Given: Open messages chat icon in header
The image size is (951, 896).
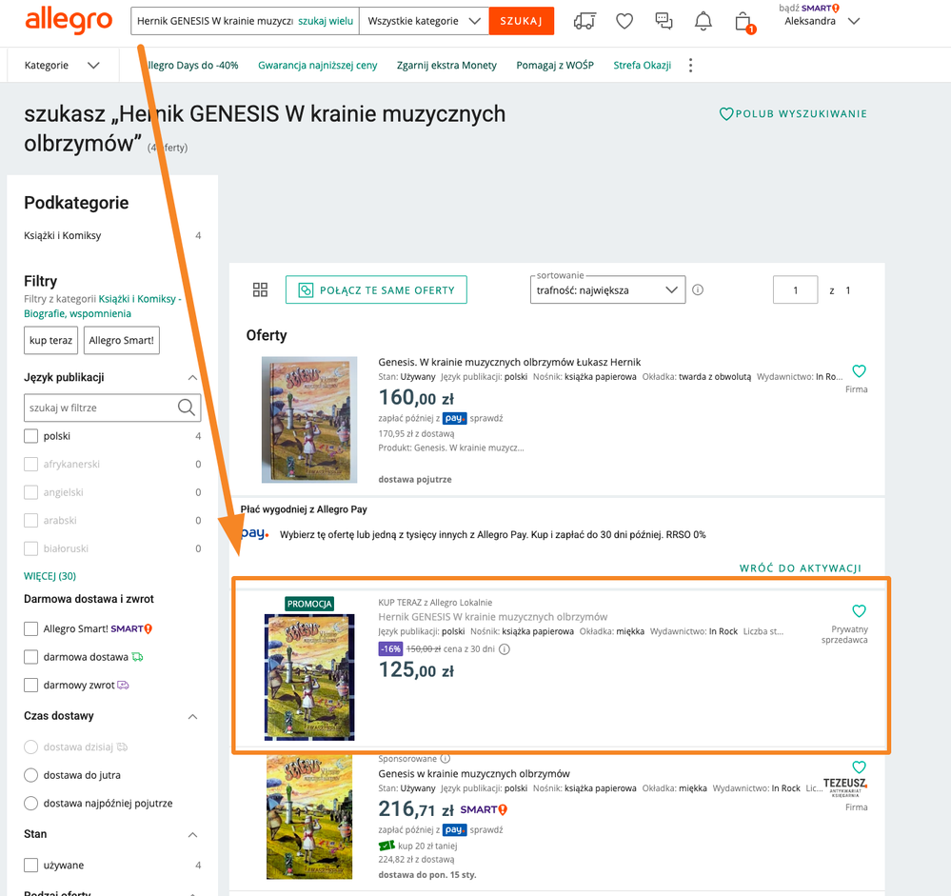Looking at the screenshot, I should point(664,21).
